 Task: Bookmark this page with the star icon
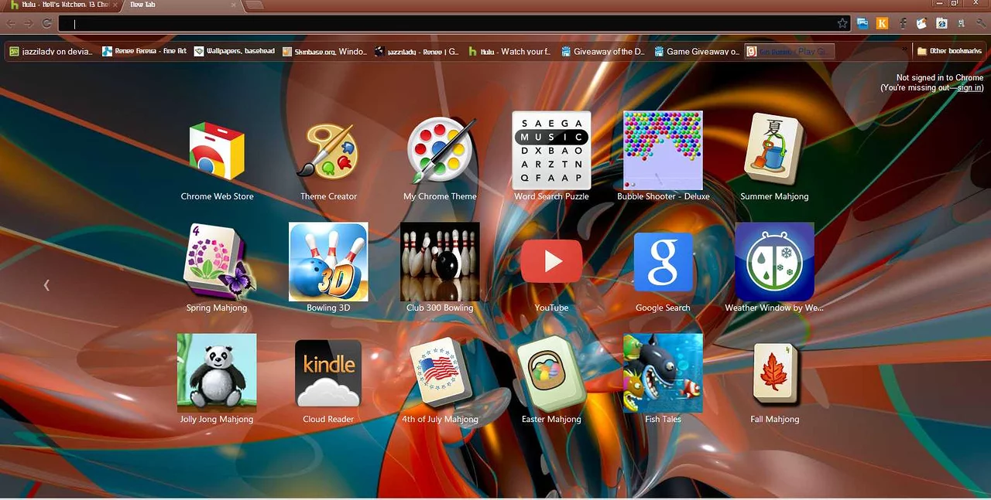coord(842,23)
